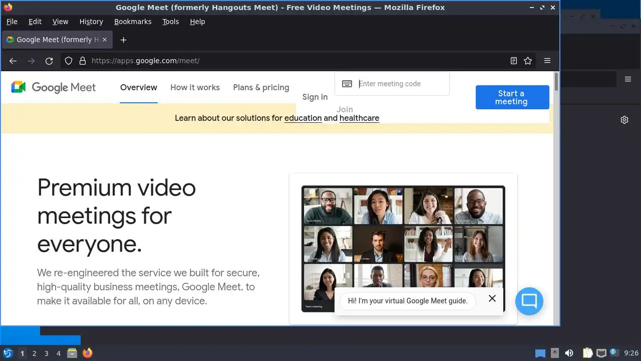Open the History menu

pos(91,22)
